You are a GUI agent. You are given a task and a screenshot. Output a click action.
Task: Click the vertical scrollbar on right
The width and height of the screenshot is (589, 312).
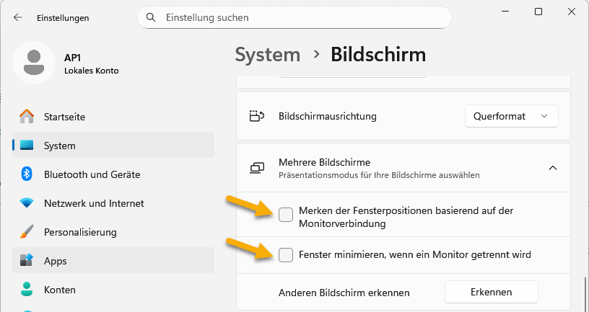coord(585,292)
